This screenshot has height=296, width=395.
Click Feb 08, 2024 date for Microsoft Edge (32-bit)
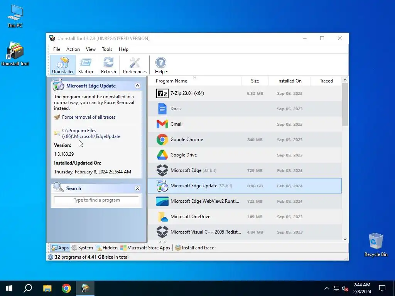coord(290,170)
